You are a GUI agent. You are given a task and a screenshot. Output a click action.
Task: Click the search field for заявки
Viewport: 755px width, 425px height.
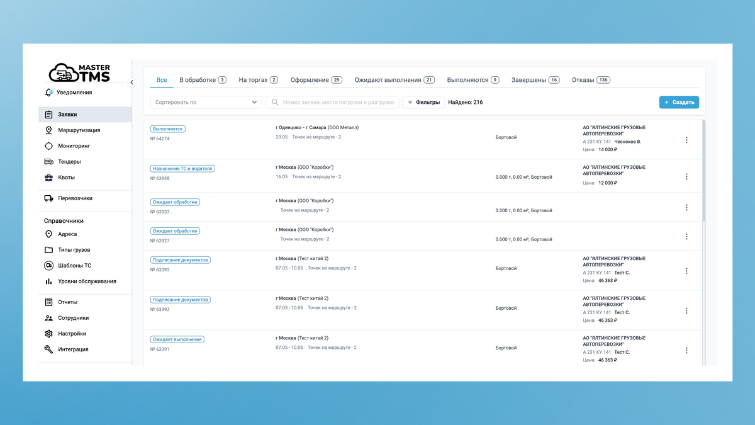point(337,101)
